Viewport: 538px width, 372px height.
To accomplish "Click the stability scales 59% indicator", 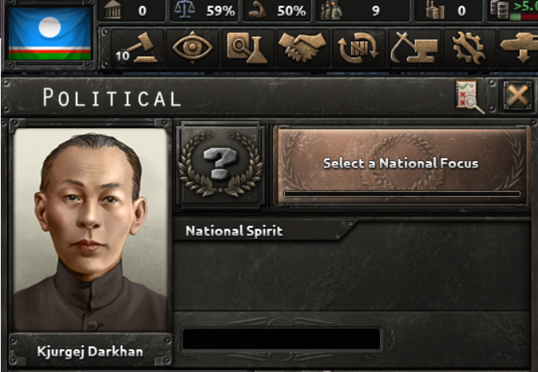I will [204, 10].
